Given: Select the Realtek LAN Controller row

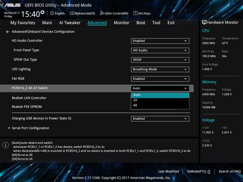Looking at the screenshot, I should click(29, 98).
